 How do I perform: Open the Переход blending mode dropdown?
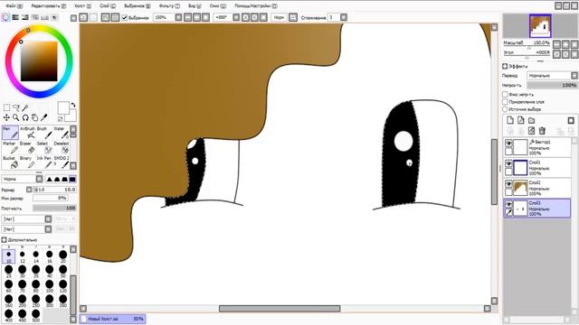coord(552,75)
